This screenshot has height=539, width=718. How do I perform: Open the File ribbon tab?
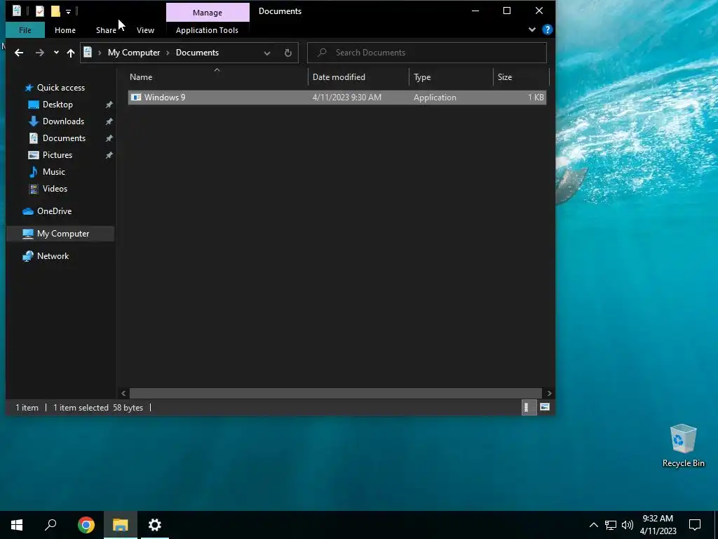[x=25, y=30]
